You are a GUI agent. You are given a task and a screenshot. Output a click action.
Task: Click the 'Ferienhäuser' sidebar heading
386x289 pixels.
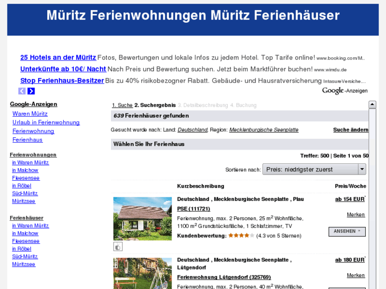point(27,218)
